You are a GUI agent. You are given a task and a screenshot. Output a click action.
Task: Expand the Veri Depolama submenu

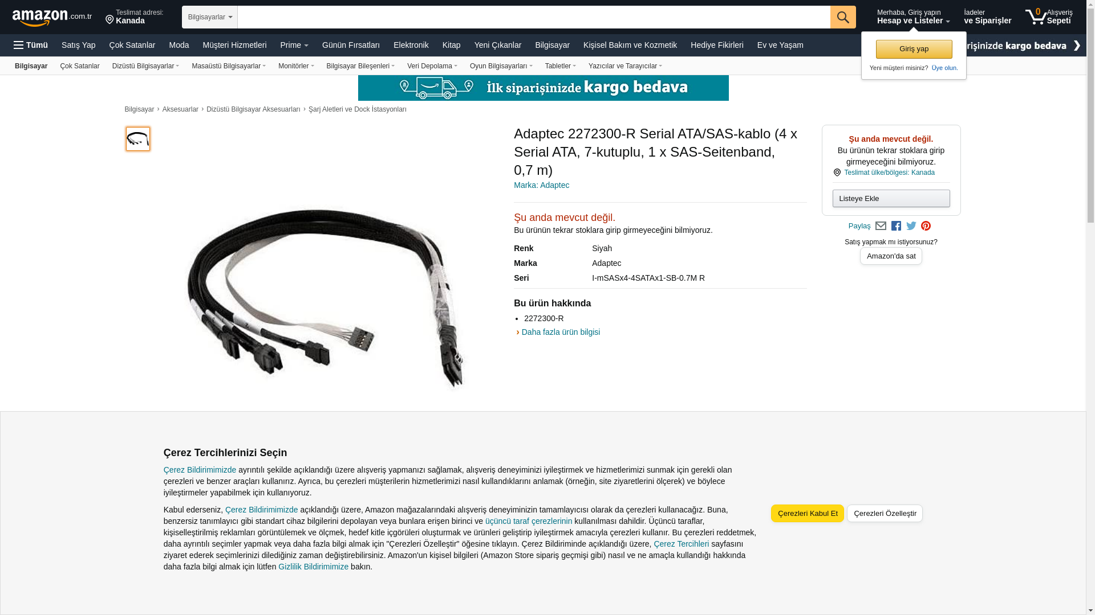(432, 66)
